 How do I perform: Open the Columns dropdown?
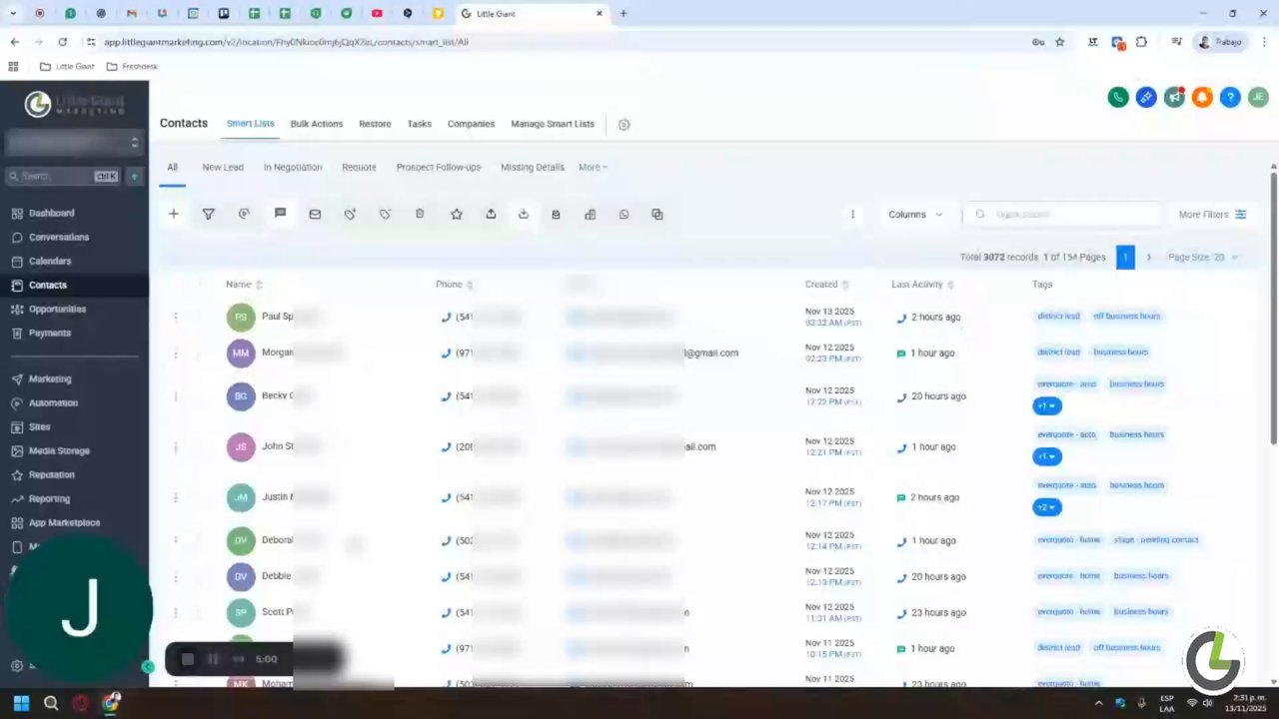(915, 214)
